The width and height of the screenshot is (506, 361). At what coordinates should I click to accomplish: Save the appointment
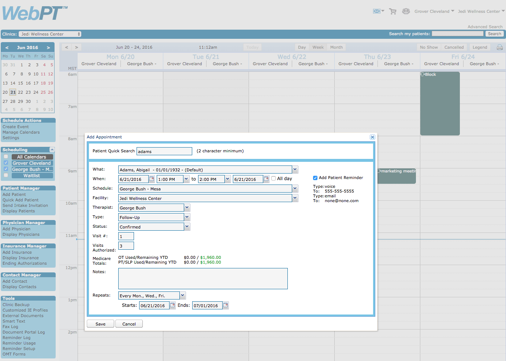click(x=100, y=324)
